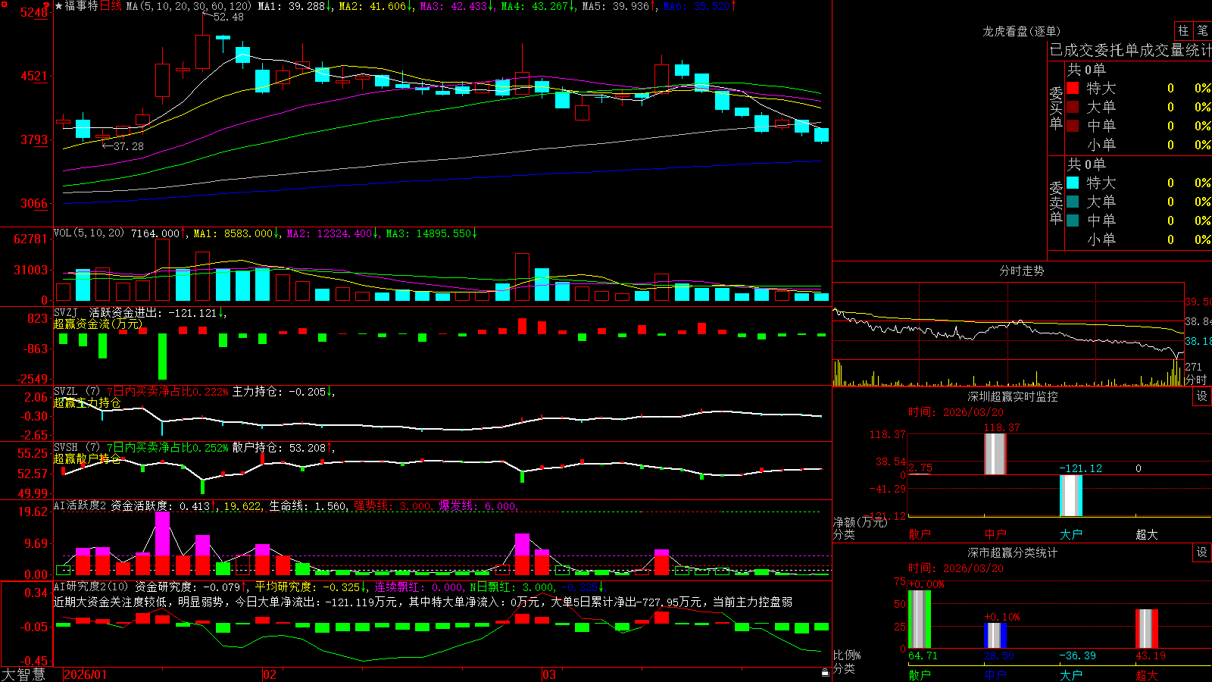1212x682 pixels.
Task: Click the intraday 分时 mini chart
Action: 1008,334
